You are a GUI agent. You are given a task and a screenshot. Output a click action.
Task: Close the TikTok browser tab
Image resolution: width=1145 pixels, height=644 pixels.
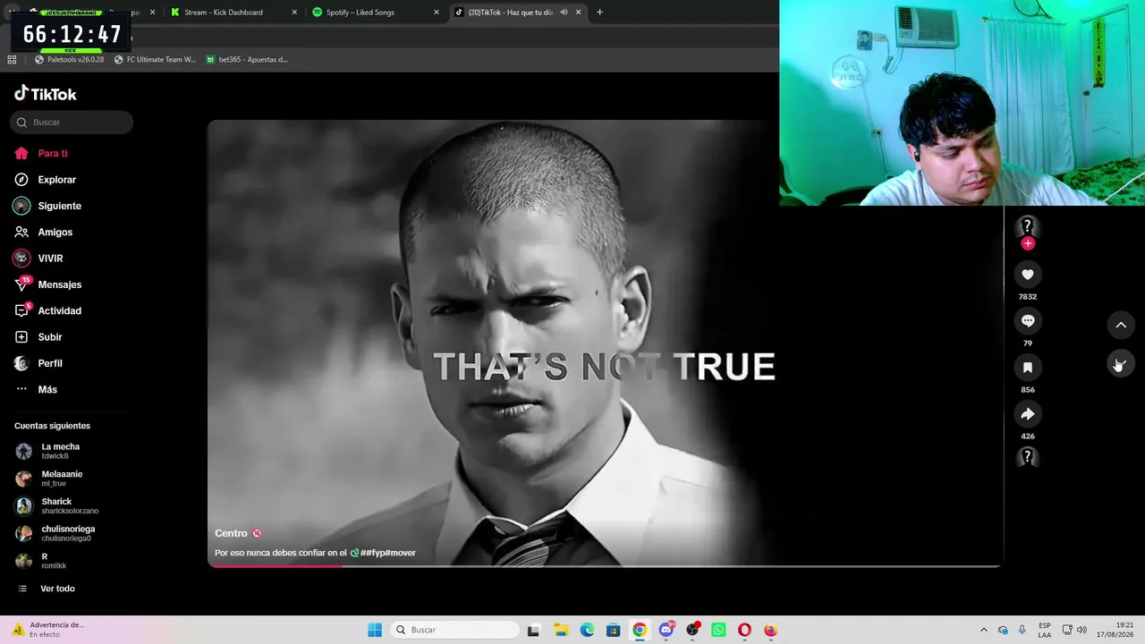point(579,13)
